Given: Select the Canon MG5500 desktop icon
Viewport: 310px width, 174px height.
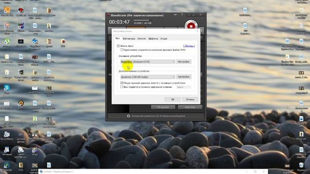Looking at the screenshot, I should 21,152.
